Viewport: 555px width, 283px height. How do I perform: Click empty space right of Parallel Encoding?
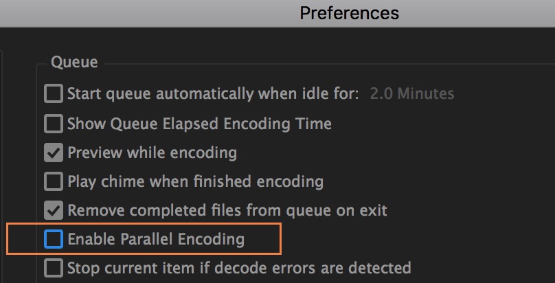[412, 239]
